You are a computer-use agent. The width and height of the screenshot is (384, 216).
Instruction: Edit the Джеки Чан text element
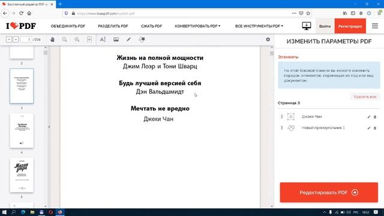click(x=369, y=117)
